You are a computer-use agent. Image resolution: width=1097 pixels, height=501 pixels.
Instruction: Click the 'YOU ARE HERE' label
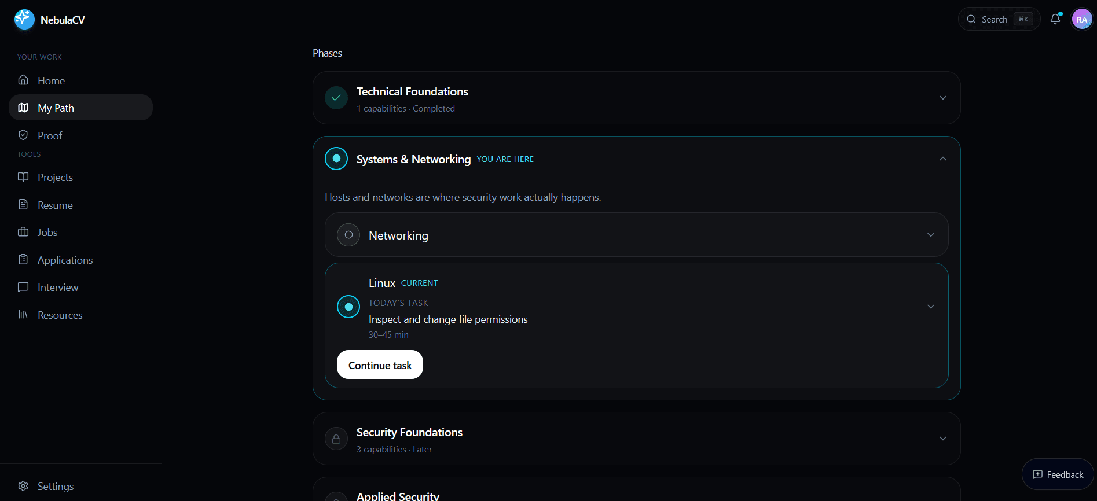click(505, 159)
